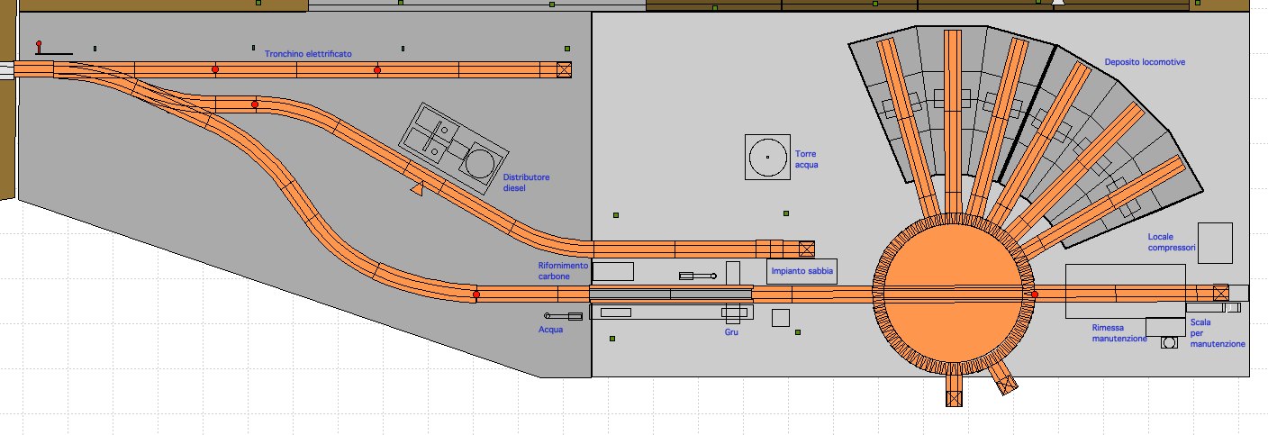Select the red marker on turntable's right edge
This screenshot has width=1268, height=435.
coord(1035,295)
